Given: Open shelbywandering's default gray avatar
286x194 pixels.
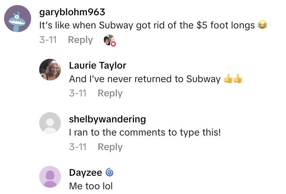Looking at the screenshot, I should pyautogui.click(x=50, y=123).
